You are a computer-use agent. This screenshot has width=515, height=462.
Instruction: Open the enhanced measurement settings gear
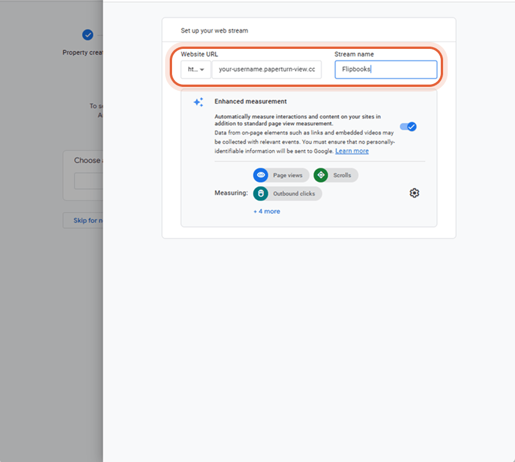pyautogui.click(x=414, y=193)
